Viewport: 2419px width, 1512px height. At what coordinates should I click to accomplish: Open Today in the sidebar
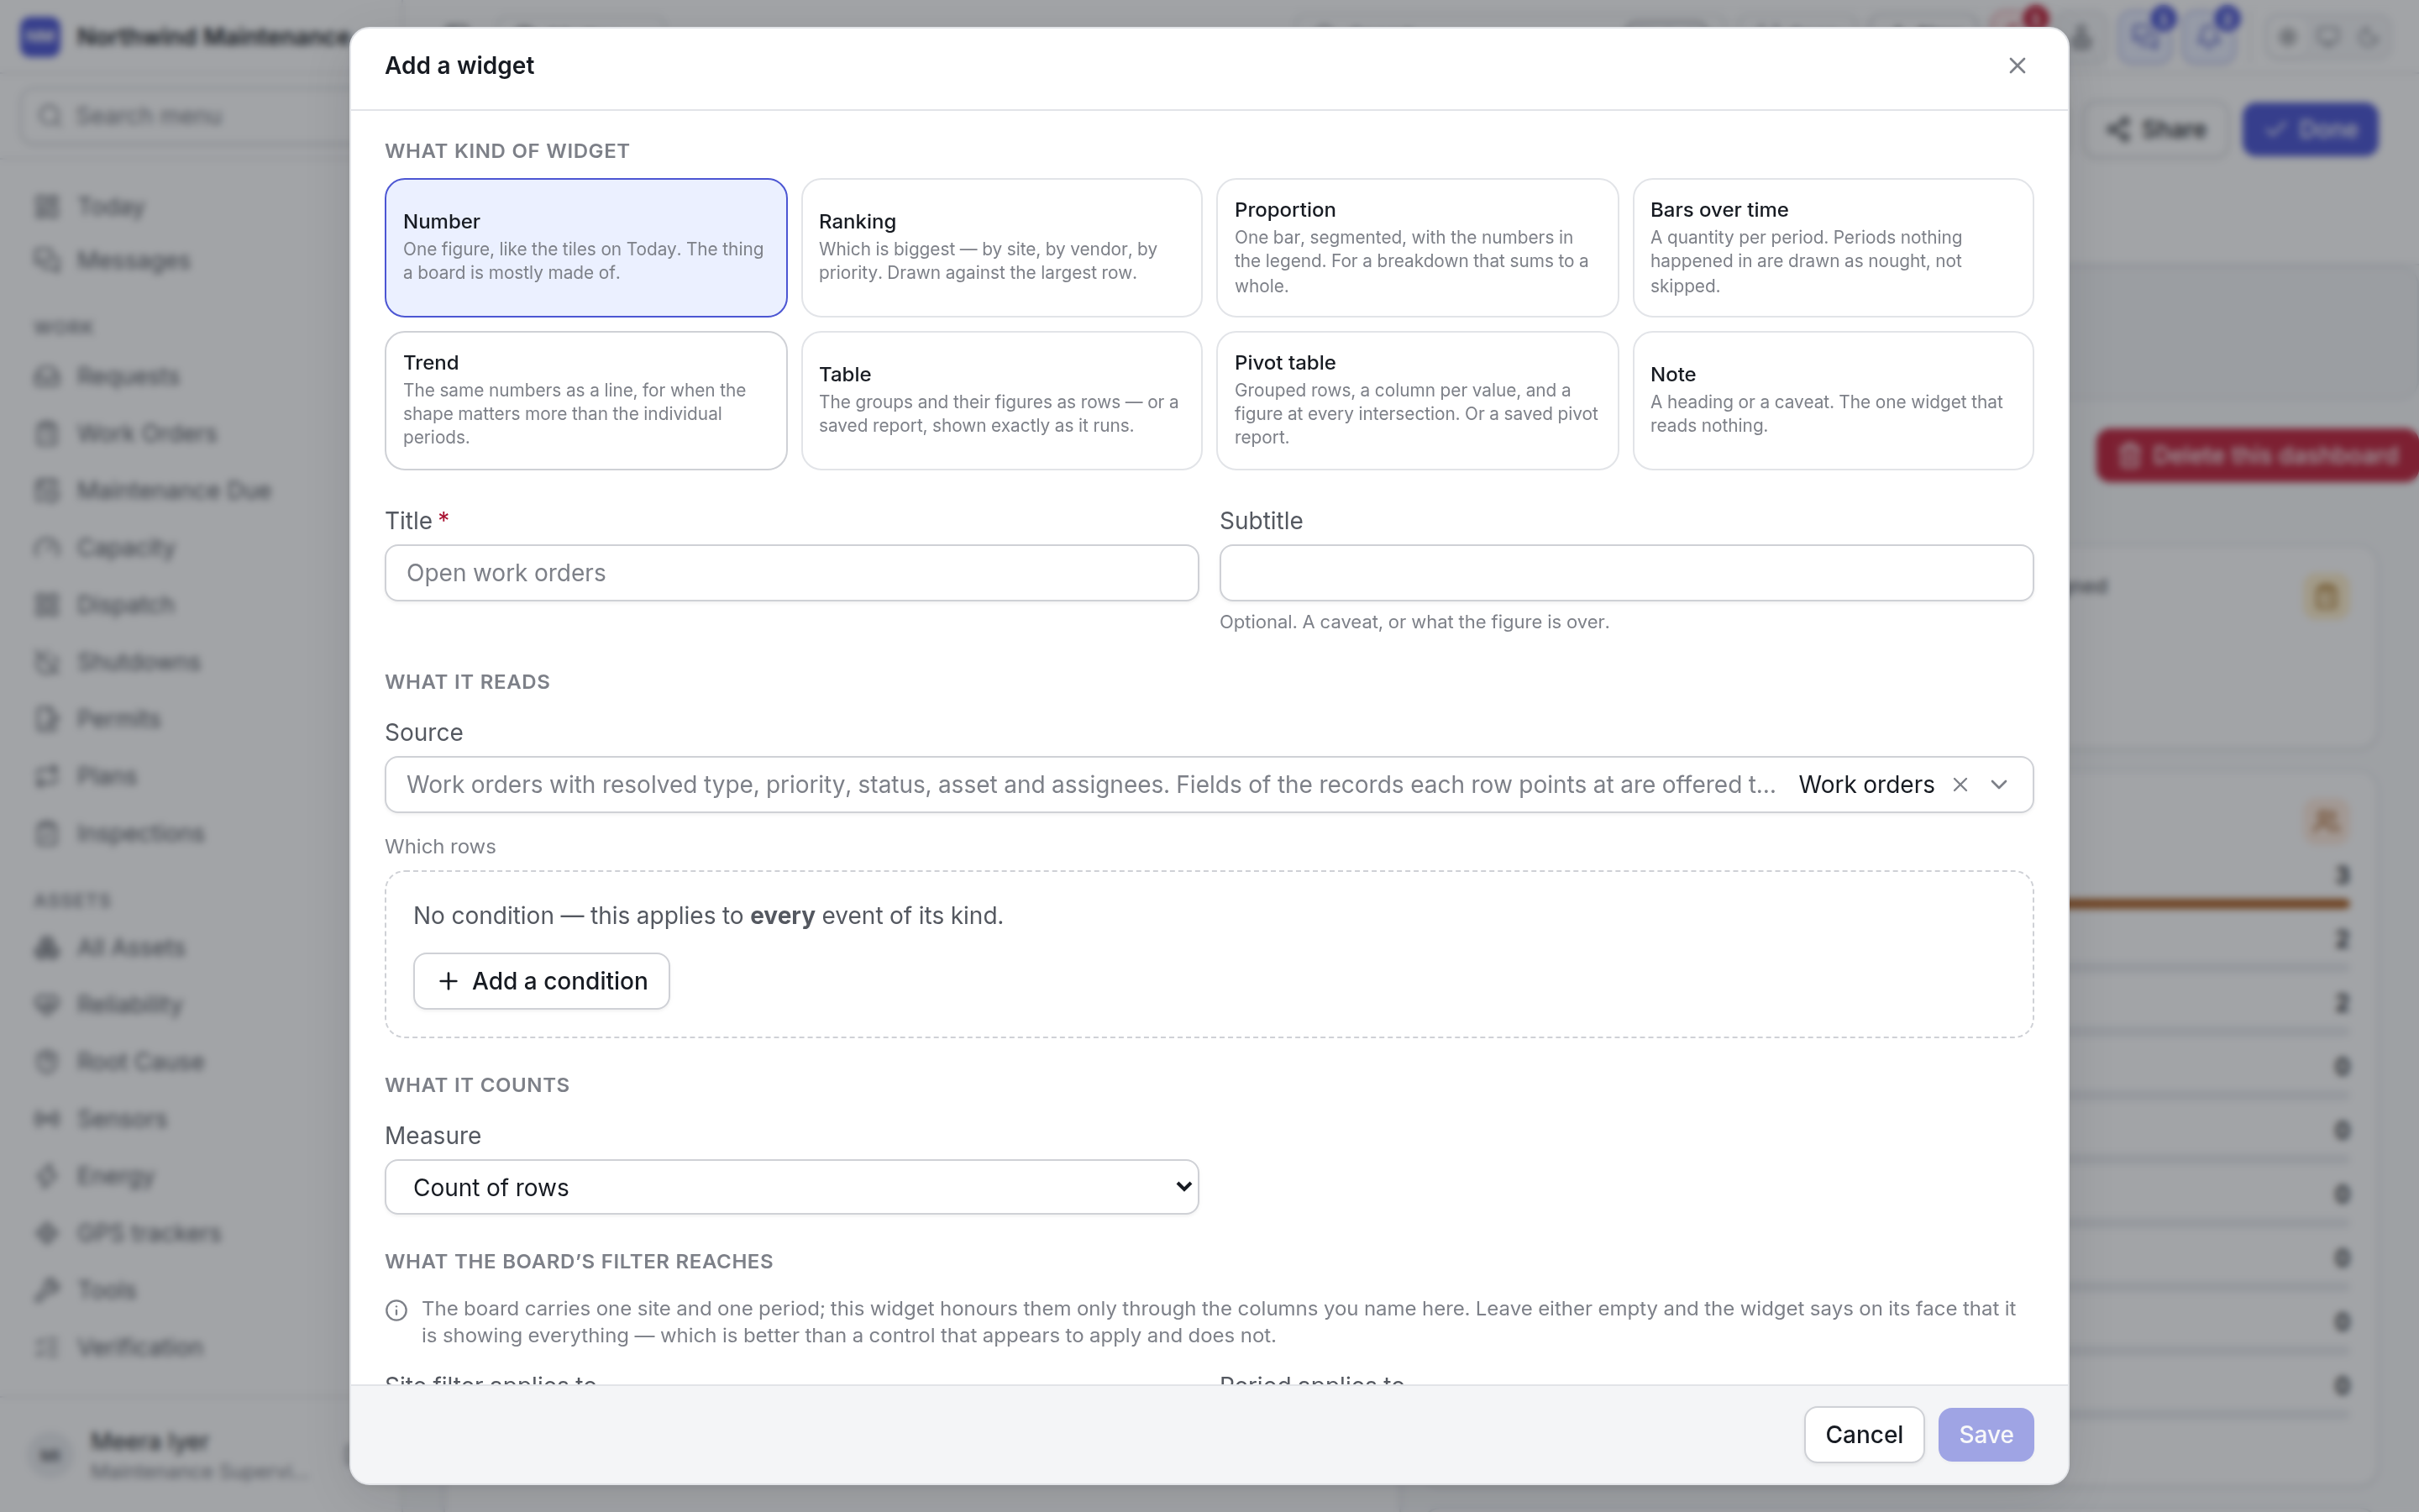[x=111, y=207]
